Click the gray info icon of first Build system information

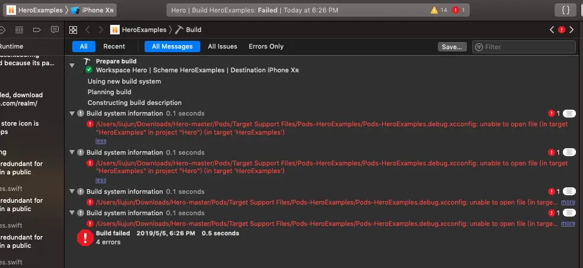tap(81, 113)
